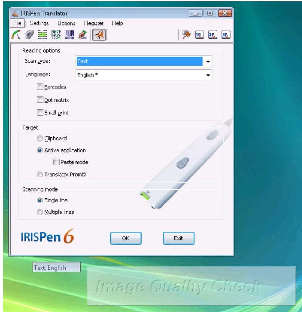
Task: Select Multiple lines scanning mode
Action: [x=40, y=212]
